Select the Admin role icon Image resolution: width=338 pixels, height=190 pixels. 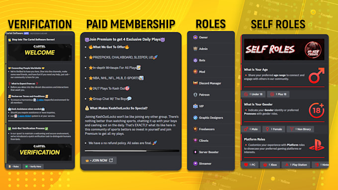click(x=195, y=49)
